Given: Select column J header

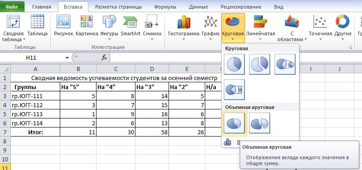Looking at the screenshot, I should coord(339,69).
